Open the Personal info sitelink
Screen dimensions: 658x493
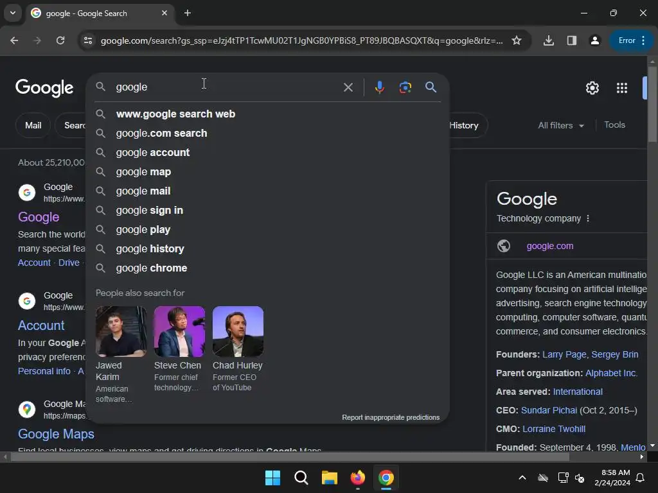(x=44, y=372)
